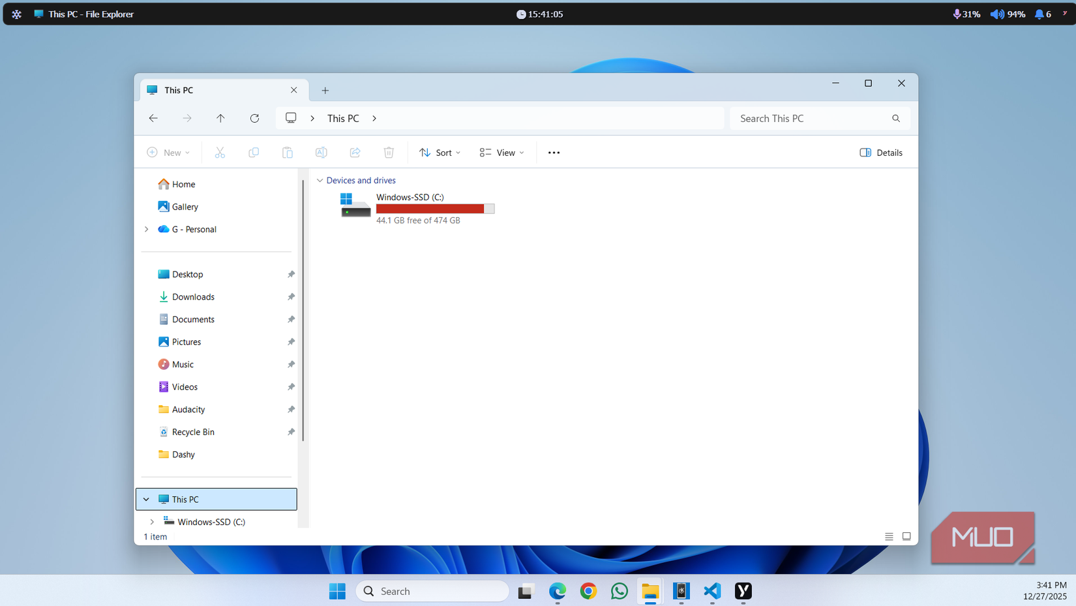Click the Refresh icon in the address bar
This screenshot has height=606, width=1076.
coord(254,118)
